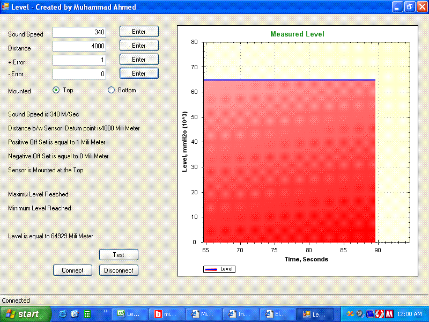Click the 'Time, Seconds' axis label
Viewport: 429px width, 322px height.
tap(306, 259)
